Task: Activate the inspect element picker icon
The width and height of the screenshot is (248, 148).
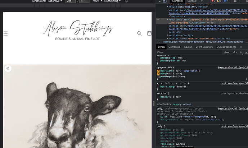Action: point(159,1)
